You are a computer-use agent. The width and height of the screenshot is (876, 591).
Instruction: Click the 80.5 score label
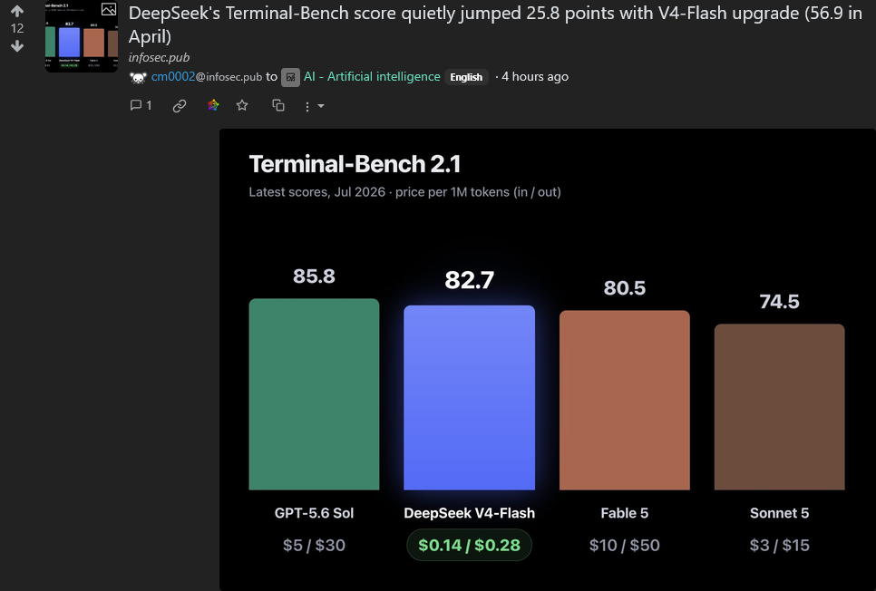coord(625,288)
